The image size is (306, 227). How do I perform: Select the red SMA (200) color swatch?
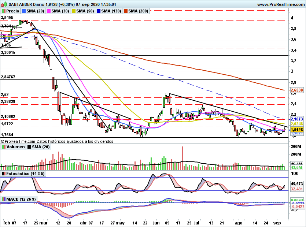(x=125, y=11)
